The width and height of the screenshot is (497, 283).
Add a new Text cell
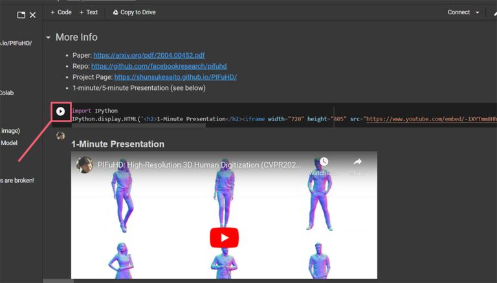89,12
